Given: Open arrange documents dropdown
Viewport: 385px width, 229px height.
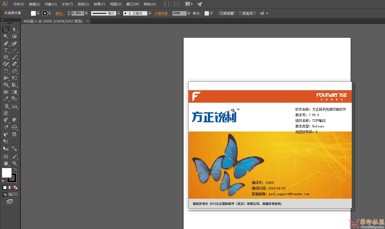Looking at the screenshot, I should 189,4.
